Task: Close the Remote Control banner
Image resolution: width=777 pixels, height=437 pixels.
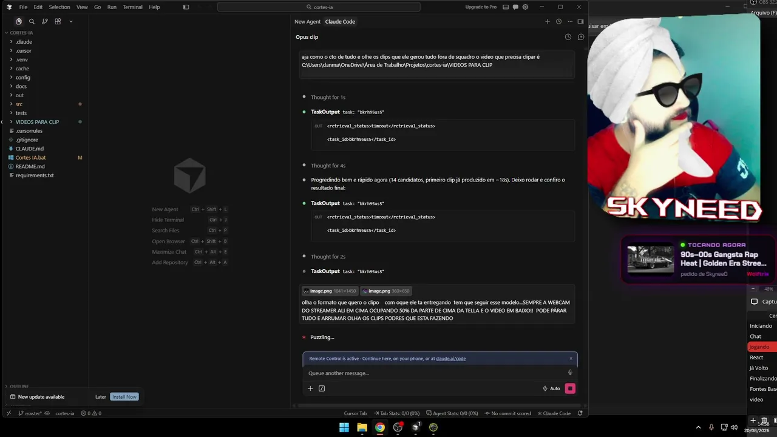Action: pos(571,359)
